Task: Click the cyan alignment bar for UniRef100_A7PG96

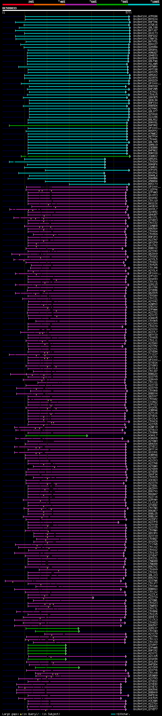Action: [77, 17]
